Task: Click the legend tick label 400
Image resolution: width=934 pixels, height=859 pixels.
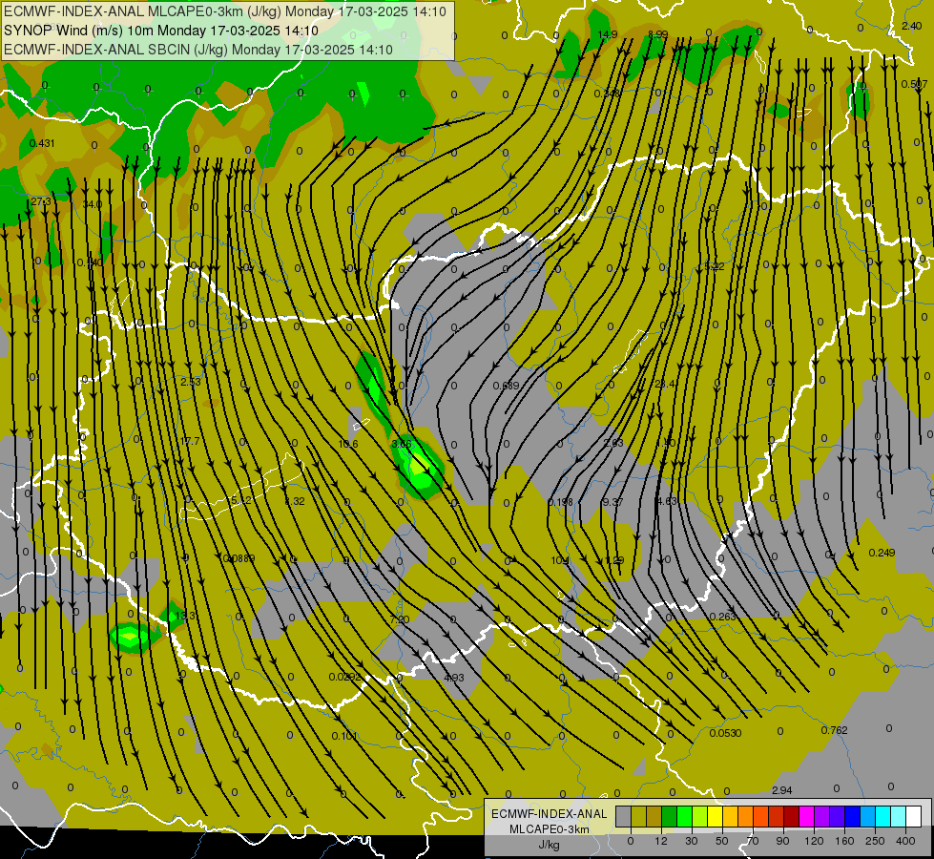Action: (905, 841)
